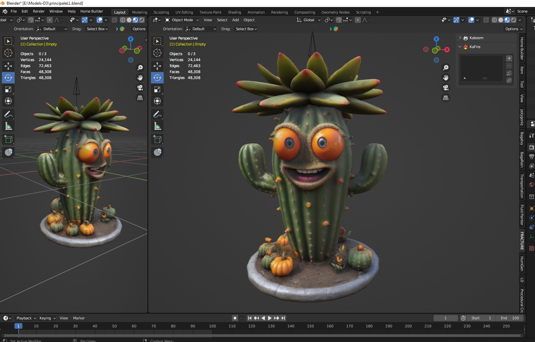Screen dimensions: 535x342
Task: Open the right viewport Options dropdown
Action: pos(514,29)
